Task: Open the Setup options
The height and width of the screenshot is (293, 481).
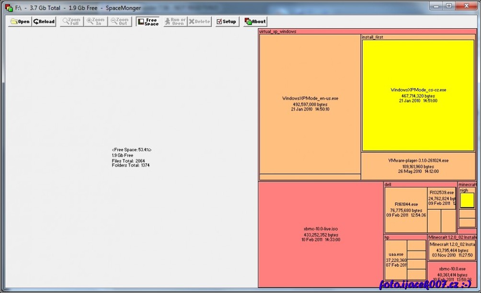Action: coord(227,22)
